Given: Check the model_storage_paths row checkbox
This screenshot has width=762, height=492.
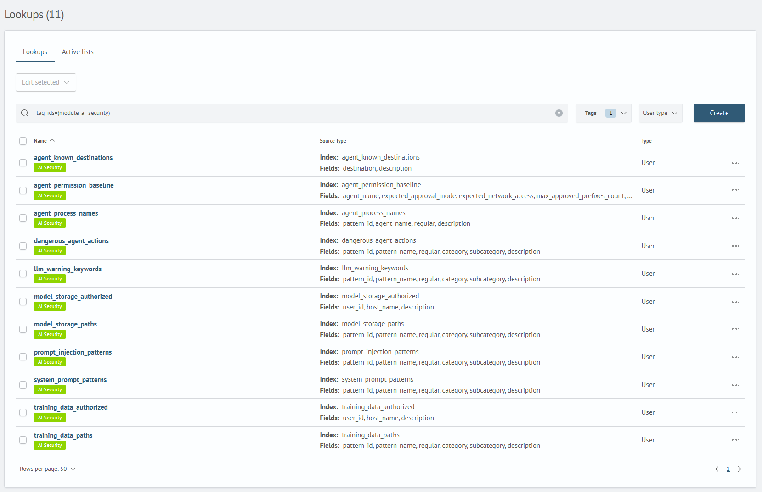Looking at the screenshot, I should [23, 329].
